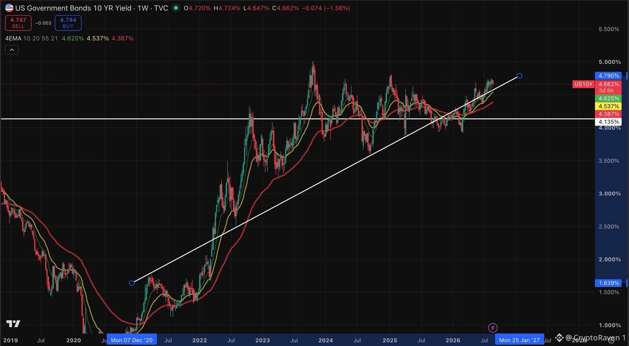Image resolution: width=629 pixels, height=346 pixels.
Task: Click the white 4.135% price axis label
Action: [x=608, y=122]
